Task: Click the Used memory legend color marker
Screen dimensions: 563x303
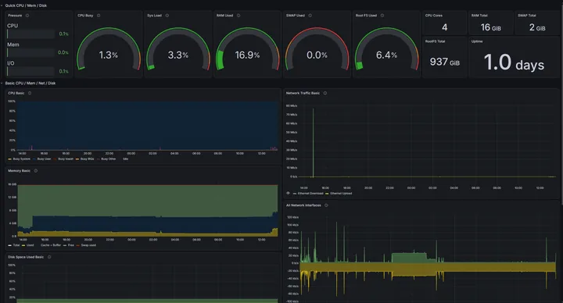Action: click(23, 245)
